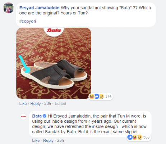View the Edited history of comment
This screenshot has width=166, height=144.
[x=60, y=103]
